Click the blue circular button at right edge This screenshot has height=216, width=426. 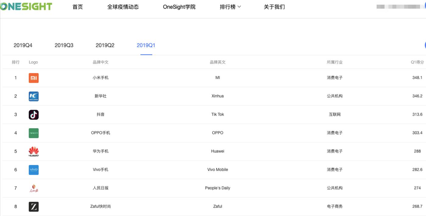pyautogui.click(x=425, y=45)
